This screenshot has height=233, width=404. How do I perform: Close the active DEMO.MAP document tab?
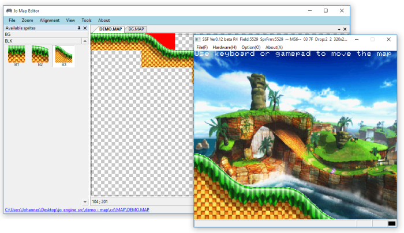point(345,29)
